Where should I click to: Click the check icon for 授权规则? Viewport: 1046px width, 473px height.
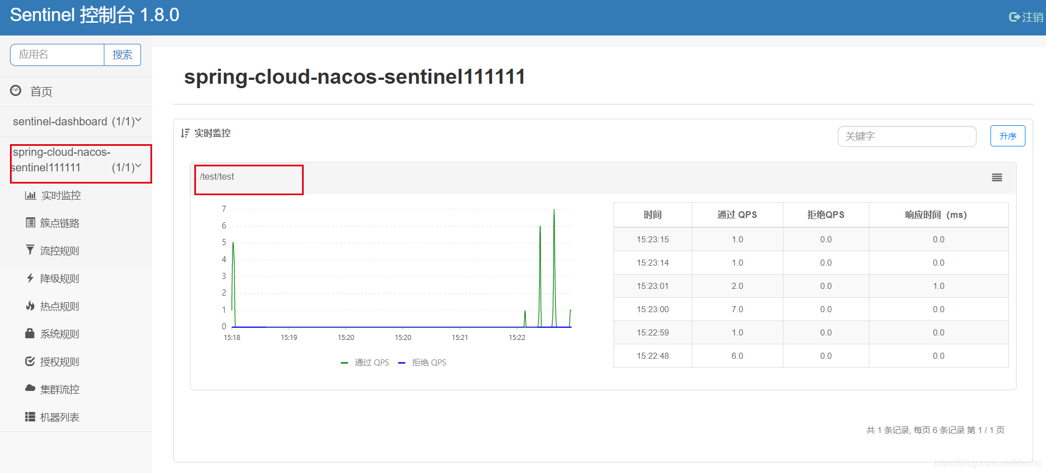click(x=30, y=361)
